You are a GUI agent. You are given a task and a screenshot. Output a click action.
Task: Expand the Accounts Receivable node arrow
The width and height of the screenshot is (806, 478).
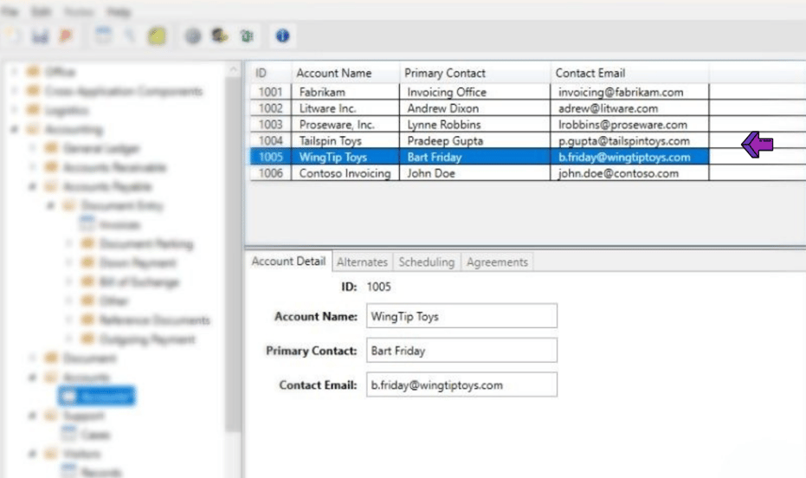point(32,167)
